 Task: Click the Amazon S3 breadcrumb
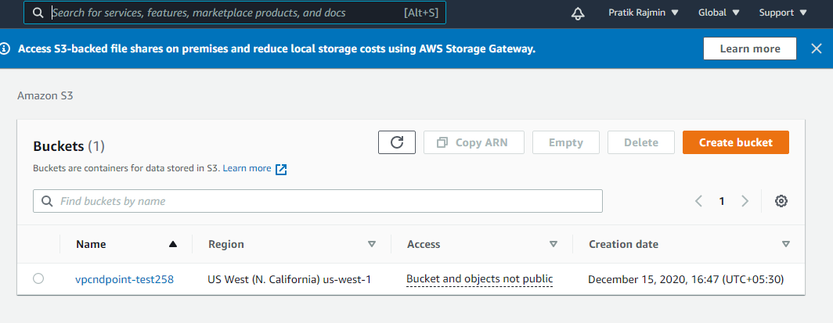point(44,96)
